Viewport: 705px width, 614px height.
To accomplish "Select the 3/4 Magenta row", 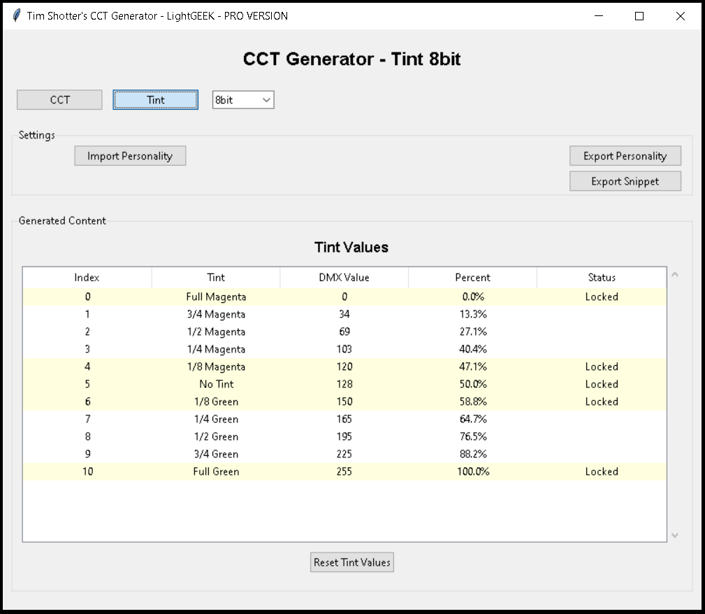I will (216, 314).
